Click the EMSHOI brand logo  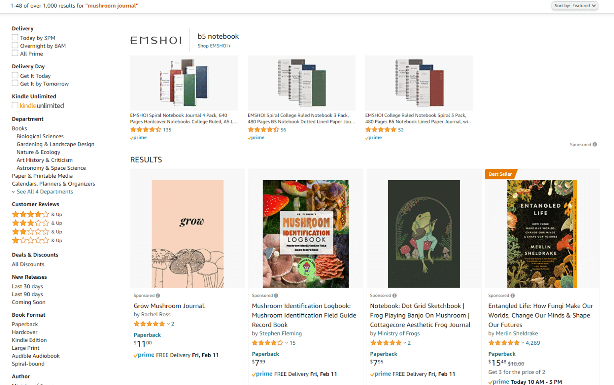coord(156,40)
